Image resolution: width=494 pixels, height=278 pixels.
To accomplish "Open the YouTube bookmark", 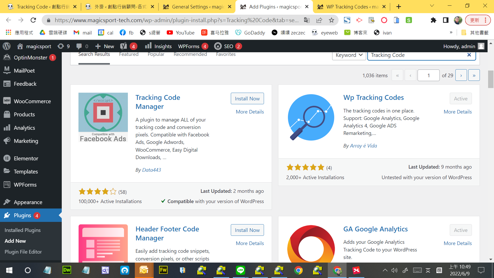I will coord(181,32).
